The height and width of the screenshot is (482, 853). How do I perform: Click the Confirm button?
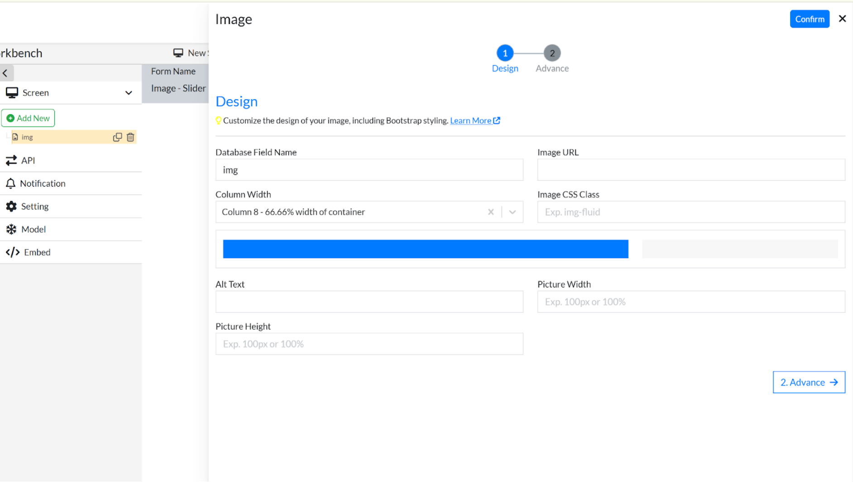810,19
